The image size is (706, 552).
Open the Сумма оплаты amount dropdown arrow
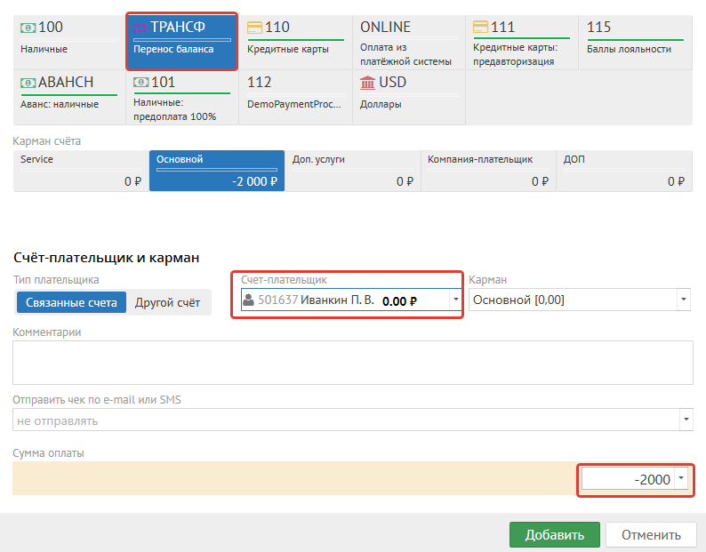tap(681, 478)
